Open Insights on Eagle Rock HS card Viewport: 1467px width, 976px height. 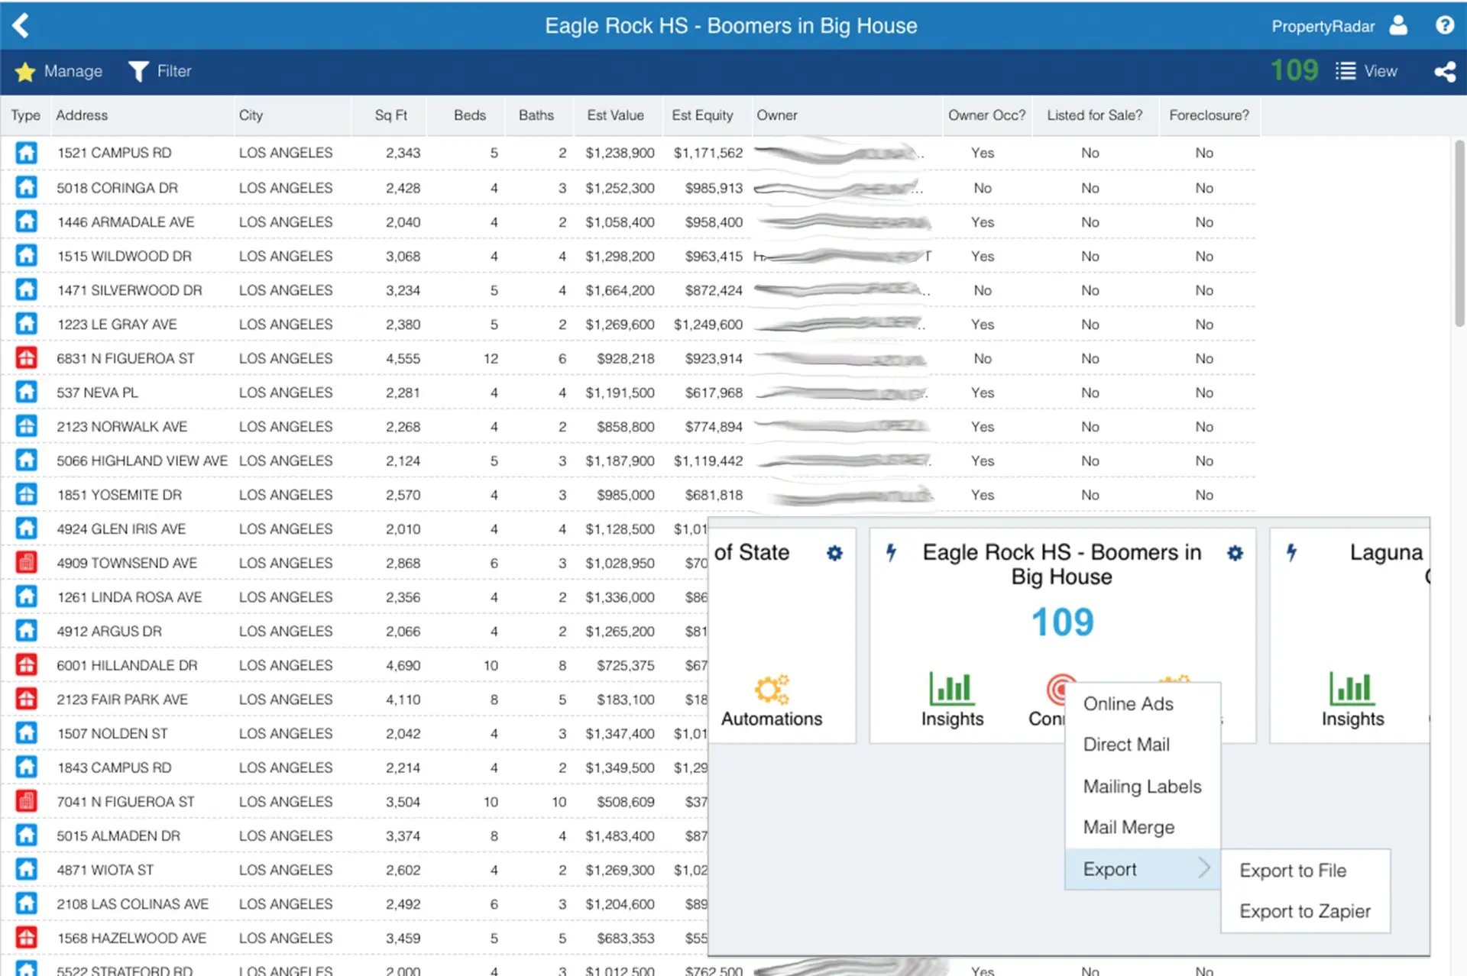pos(952,699)
